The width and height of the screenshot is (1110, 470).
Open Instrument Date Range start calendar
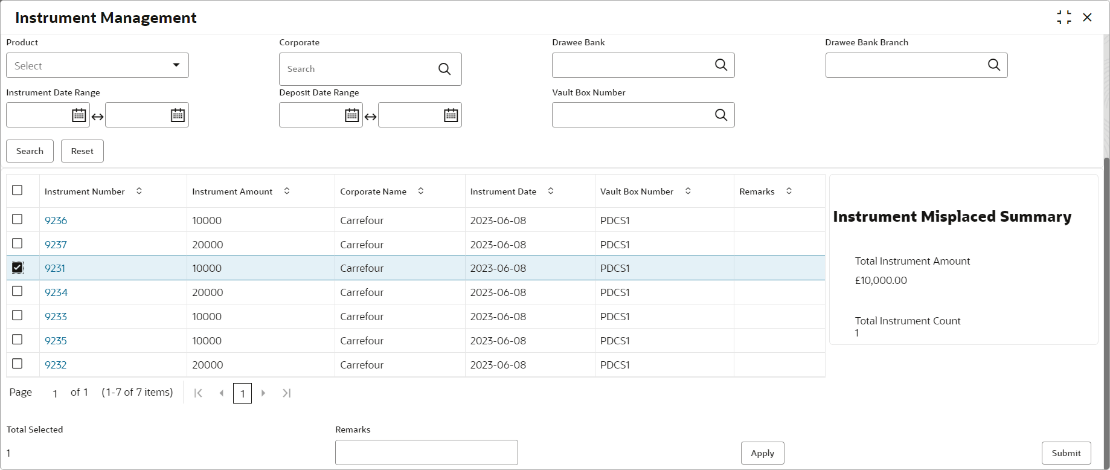(79, 115)
